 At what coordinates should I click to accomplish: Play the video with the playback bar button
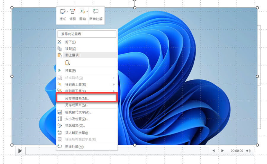pos(20,151)
